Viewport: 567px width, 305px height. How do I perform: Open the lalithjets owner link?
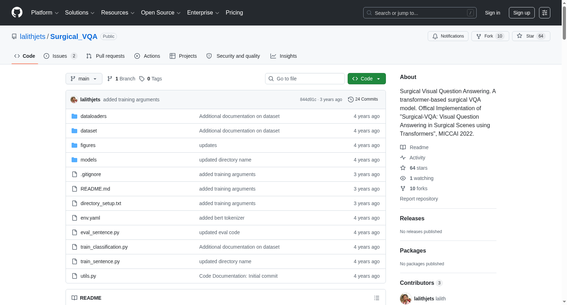(33, 36)
